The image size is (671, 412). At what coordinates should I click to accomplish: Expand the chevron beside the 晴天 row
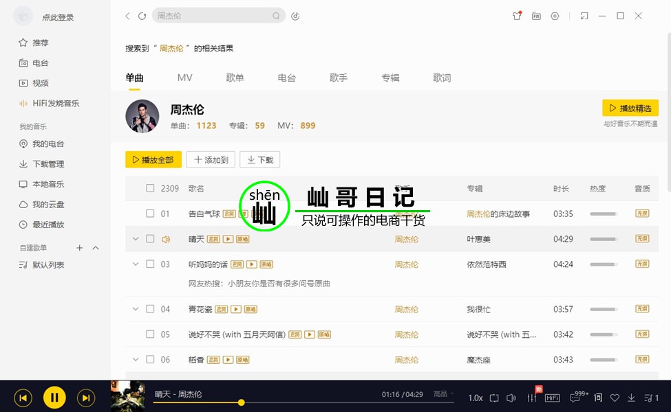point(136,239)
